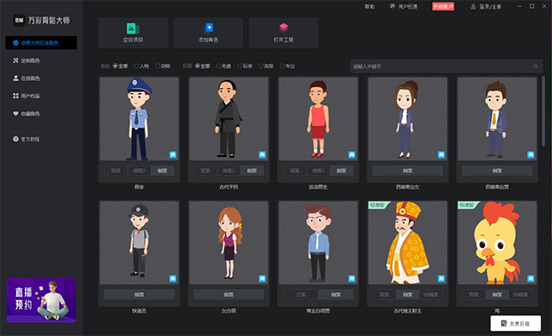Click the online character (在线角色) person icon

16,78
